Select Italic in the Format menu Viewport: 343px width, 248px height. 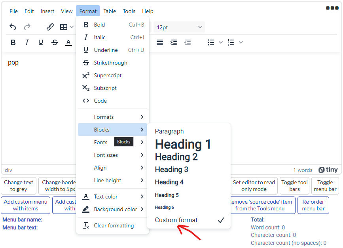point(112,37)
